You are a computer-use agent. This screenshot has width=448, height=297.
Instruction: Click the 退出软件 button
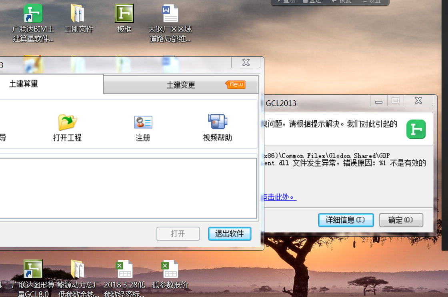[230, 233]
